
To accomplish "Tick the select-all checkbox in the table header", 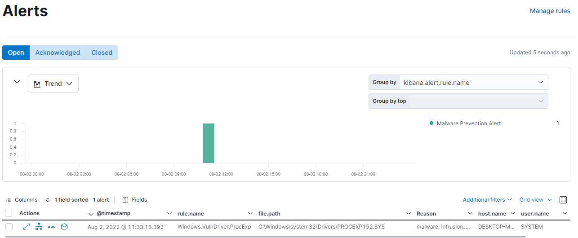I will (x=9, y=213).
